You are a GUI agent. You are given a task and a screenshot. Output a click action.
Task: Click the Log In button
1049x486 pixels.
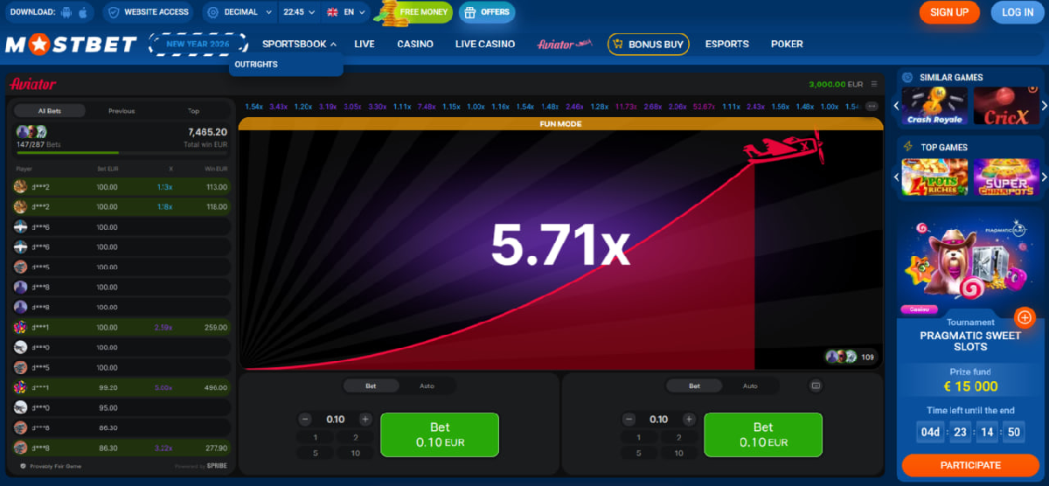coord(1018,12)
